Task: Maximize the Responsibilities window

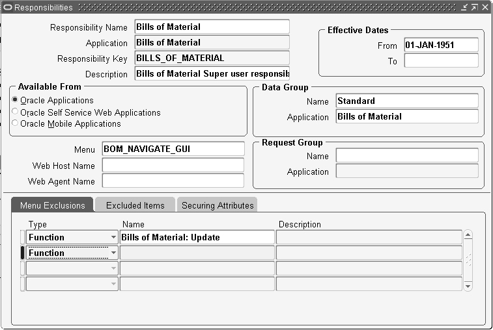Action: click(x=475, y=7)
